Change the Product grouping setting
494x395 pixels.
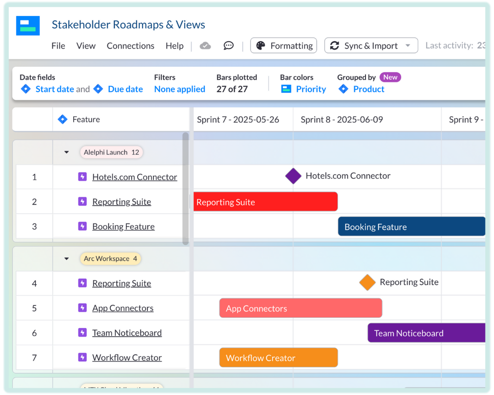[369, 89]
